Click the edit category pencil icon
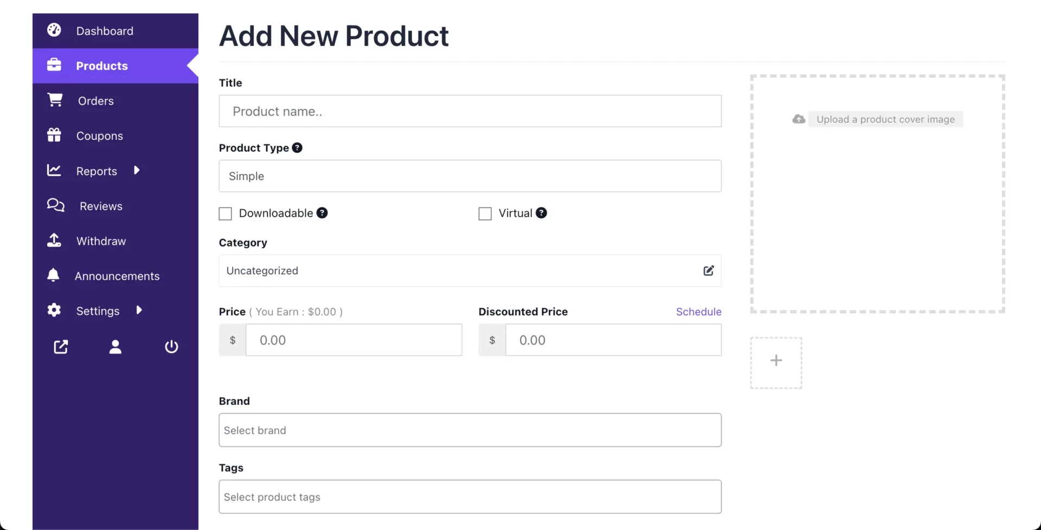 click(709, 270)
